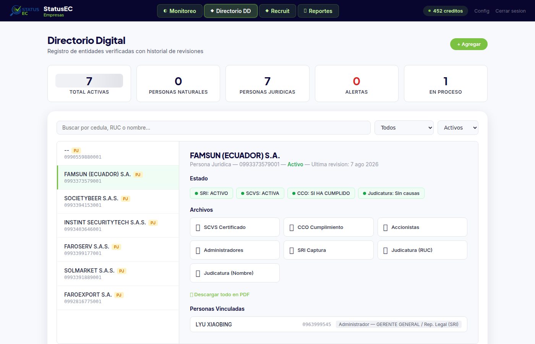
Task: Select the Personas Juridicas stat card
Action: click(267, 83)
